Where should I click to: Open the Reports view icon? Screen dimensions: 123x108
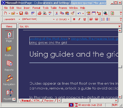pyautogui.click(x=9, y=63)
